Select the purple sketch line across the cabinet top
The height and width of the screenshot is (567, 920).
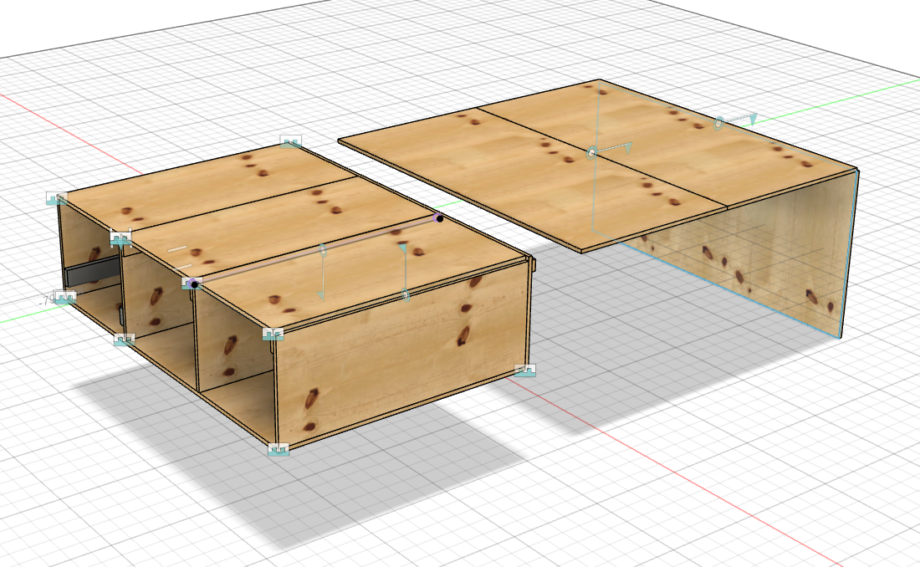[317, 251]
